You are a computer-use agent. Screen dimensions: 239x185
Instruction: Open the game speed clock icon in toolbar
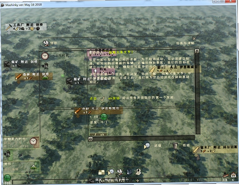click(x=111, y=172)
